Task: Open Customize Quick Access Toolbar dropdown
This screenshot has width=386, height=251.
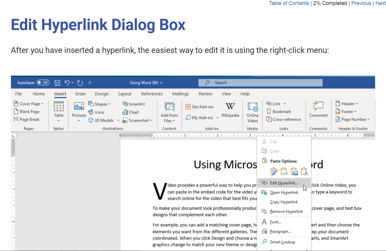Action: 90,83
